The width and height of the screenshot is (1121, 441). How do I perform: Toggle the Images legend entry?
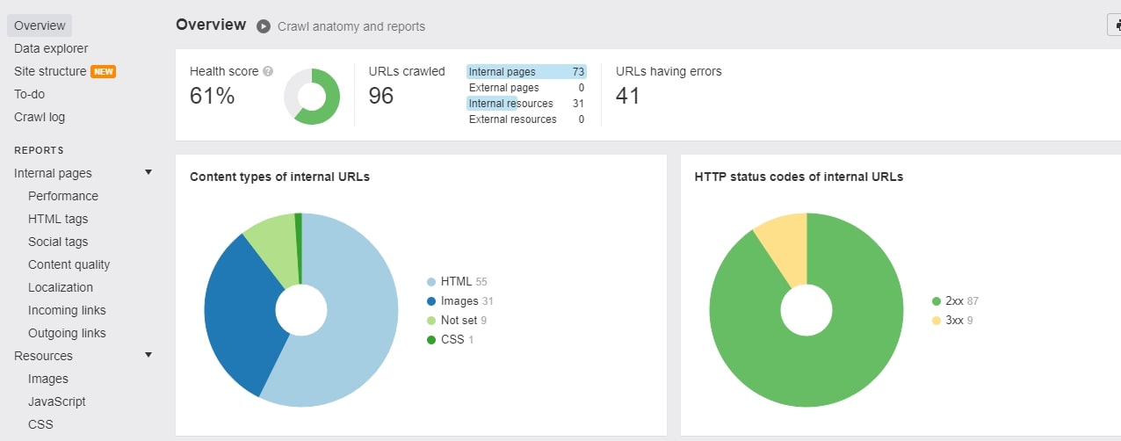(460, 301)
